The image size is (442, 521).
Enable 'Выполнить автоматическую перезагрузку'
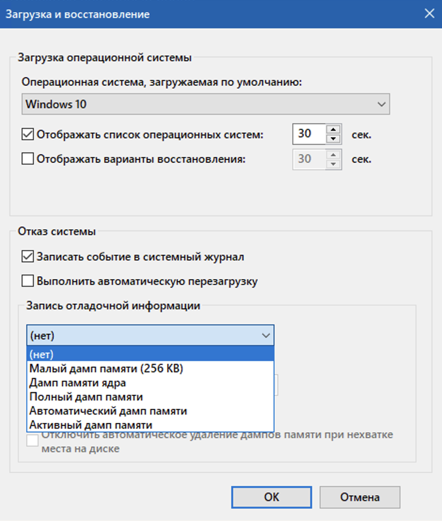click(x=27, y=278)
